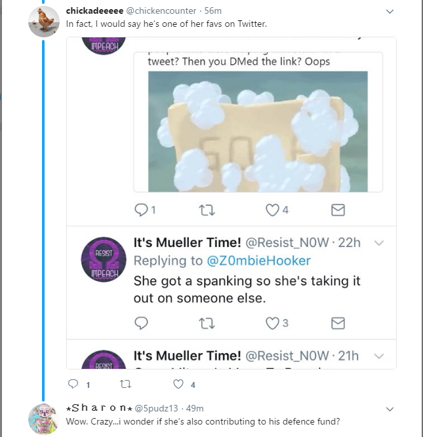Viewport: 423px width, 437px height.
Task: Click envelope message icon under soap image
Action: tap(338, 210)
